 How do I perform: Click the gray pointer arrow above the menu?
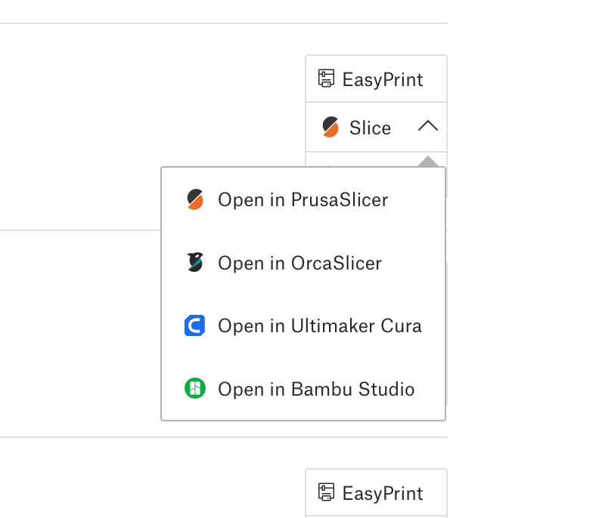coord(428,162)
